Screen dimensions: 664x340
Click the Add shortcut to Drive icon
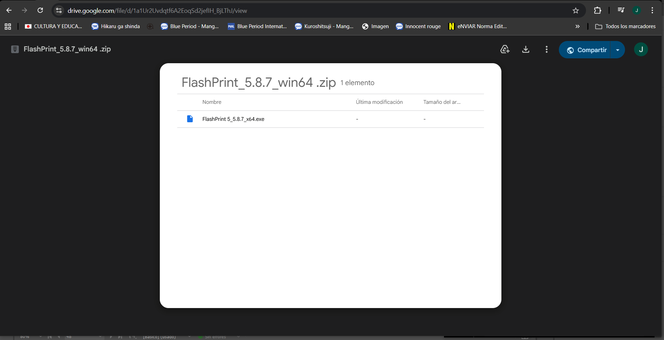[505, 50]
